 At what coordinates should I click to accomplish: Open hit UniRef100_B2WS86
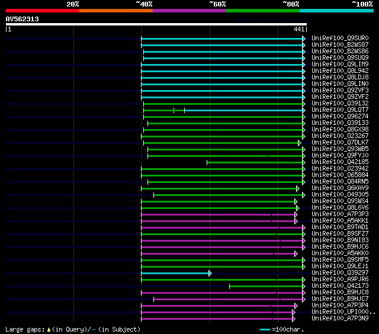340,52
